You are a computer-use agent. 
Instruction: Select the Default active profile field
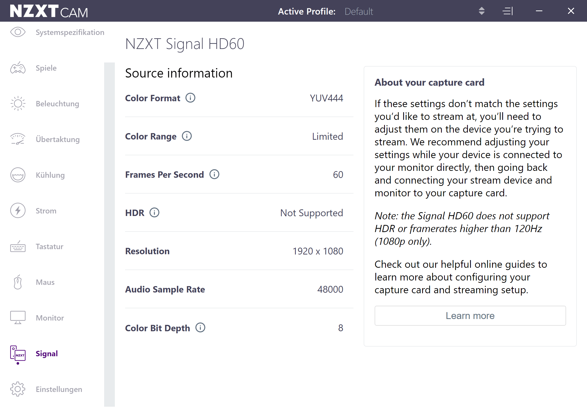[x=358, y=11]
